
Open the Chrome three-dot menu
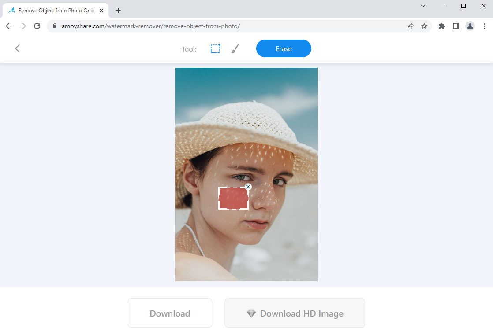tap(484, 26)
